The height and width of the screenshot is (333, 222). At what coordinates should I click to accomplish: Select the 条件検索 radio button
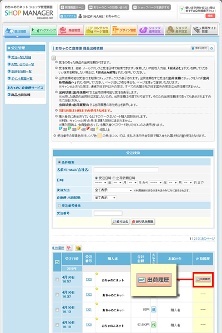(x=59, y=162)
